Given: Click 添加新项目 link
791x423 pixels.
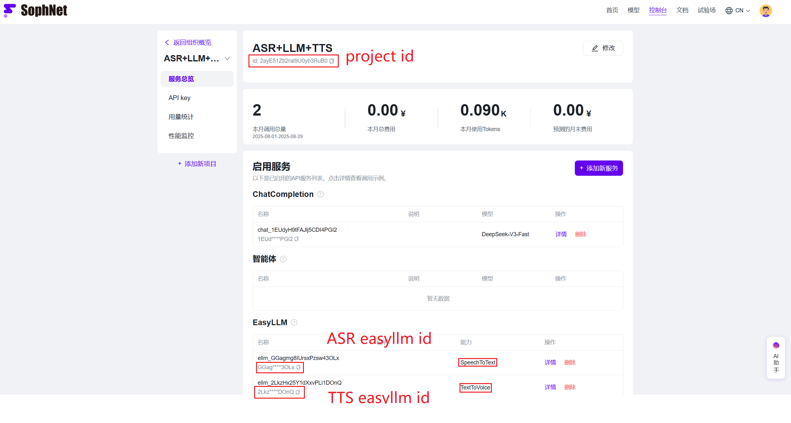Looking at the screenshot, I should 197,164.
